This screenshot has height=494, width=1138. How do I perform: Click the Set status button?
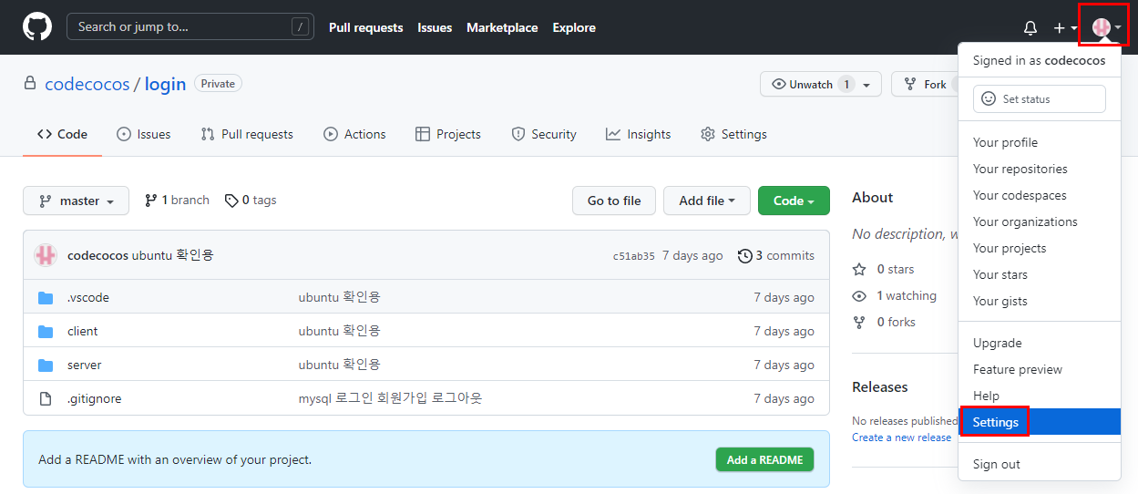tap(1040, 99)
